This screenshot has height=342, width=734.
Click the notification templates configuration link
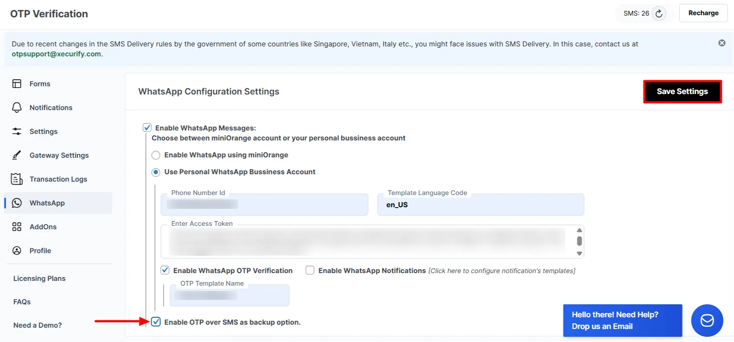tap(502, 270)
